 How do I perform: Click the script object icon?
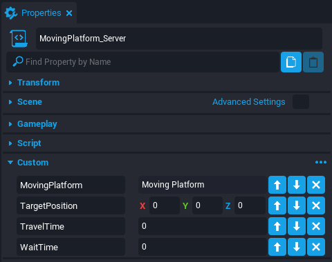pyautogui.click(x=19, y=39)
